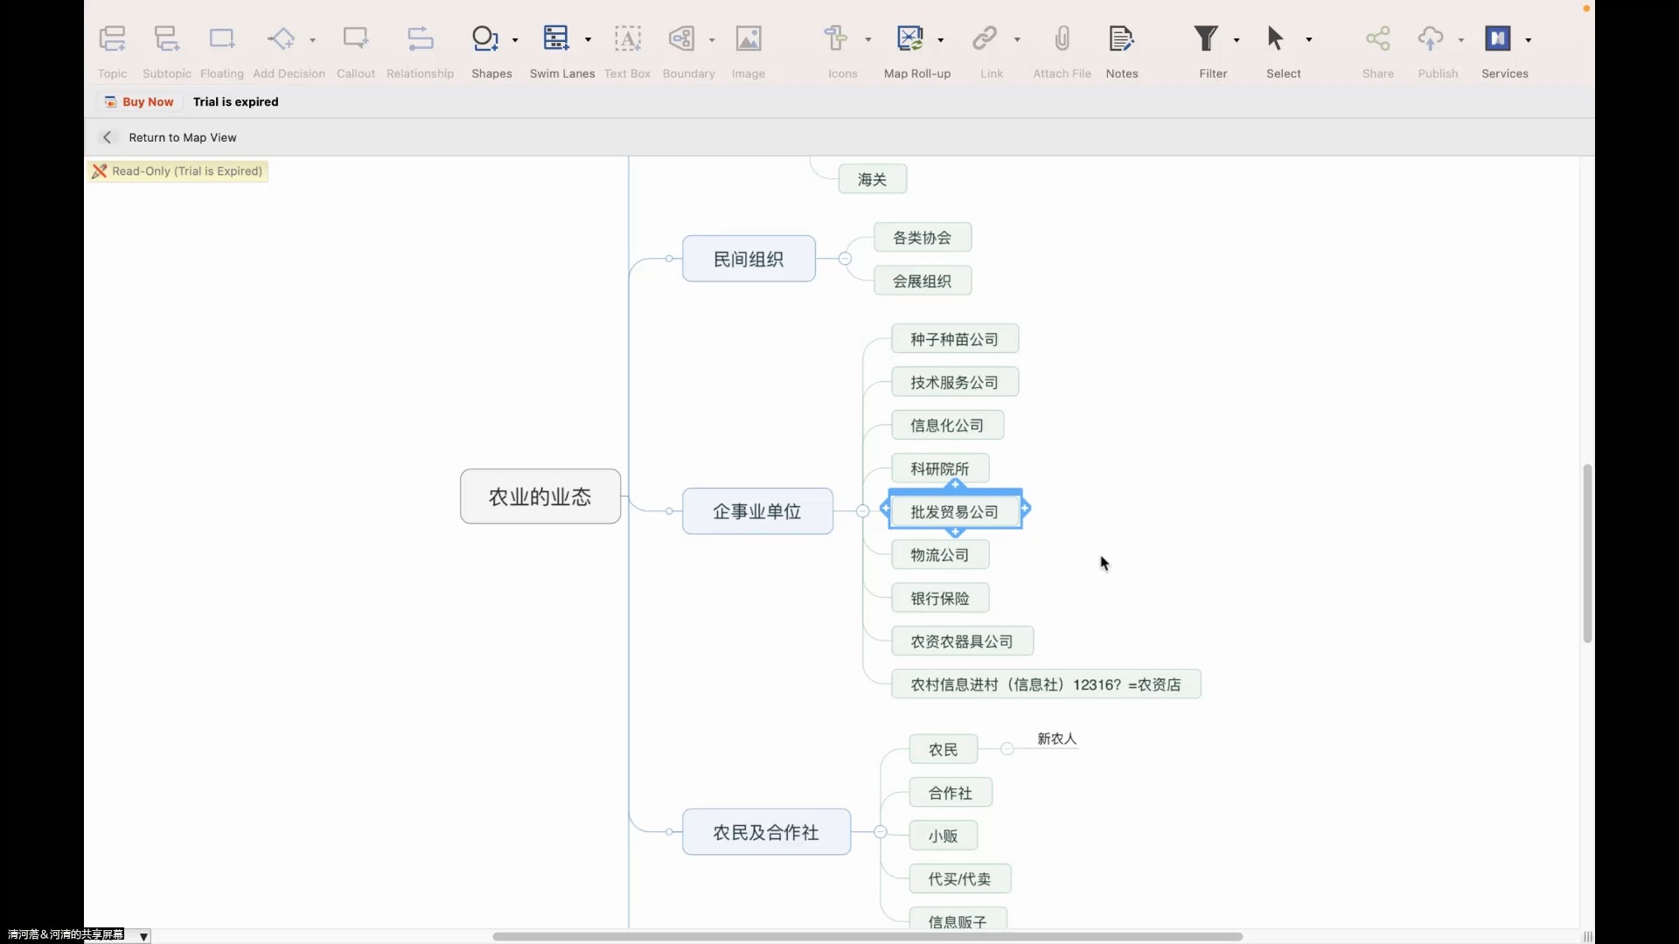Select the 代买/代卖 subtopic
Screen dimensions: 1679x944
coord(960,879)
